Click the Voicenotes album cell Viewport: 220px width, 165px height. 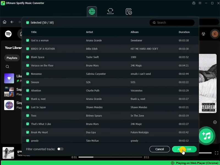(136, 90)
